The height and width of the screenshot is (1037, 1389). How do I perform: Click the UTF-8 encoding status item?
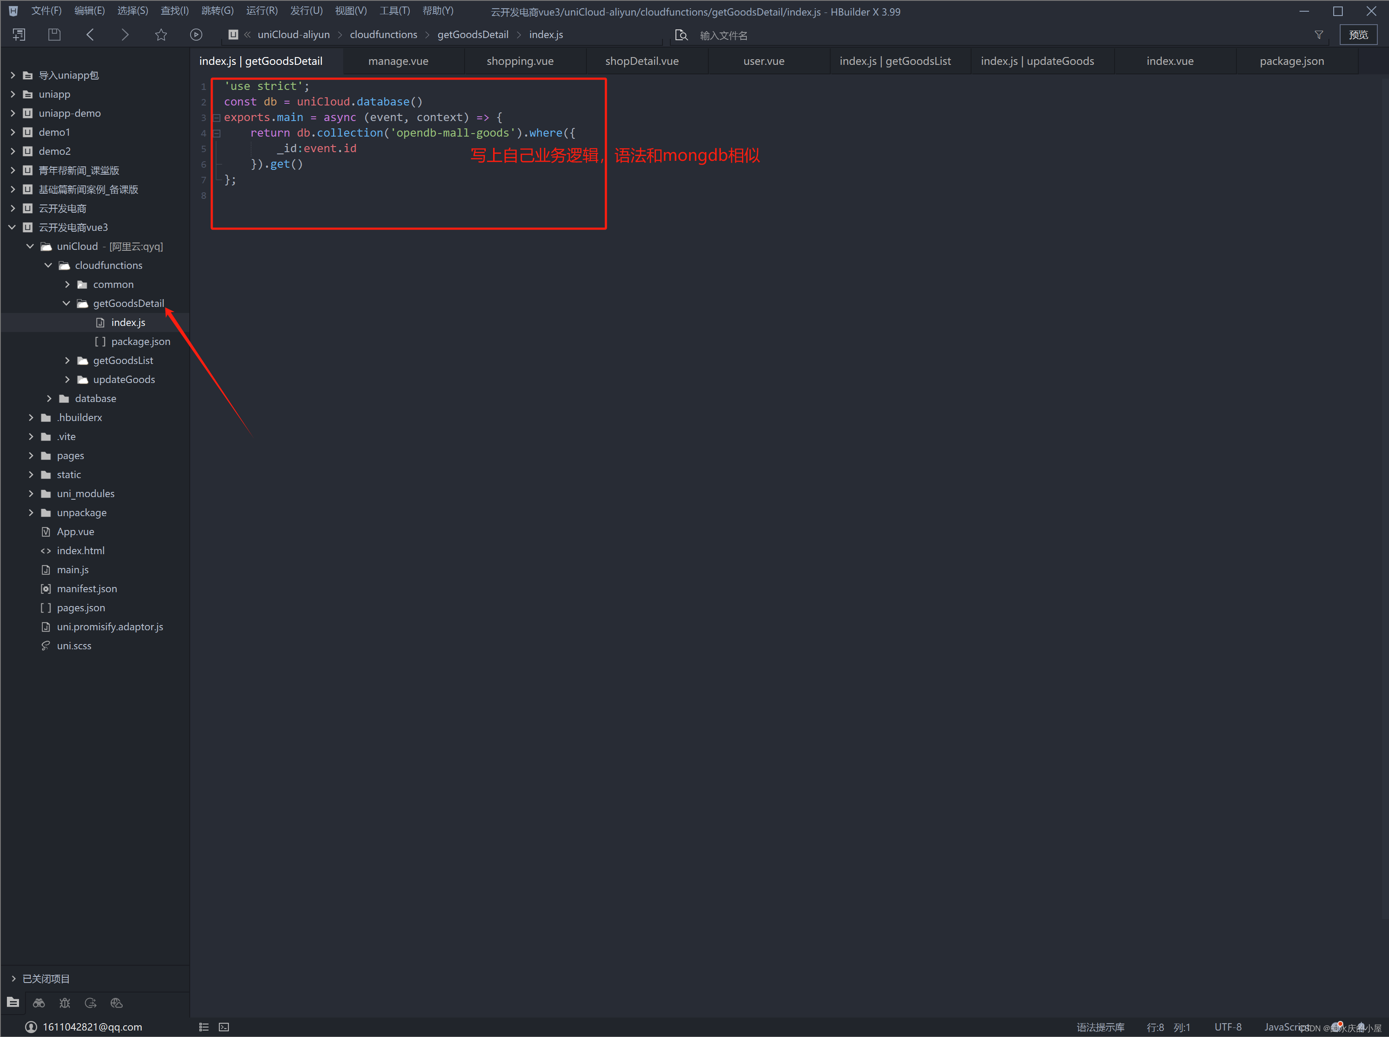[1228, 1027]
